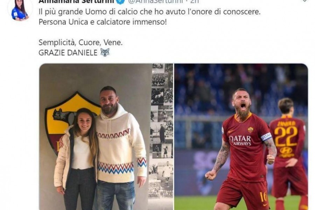Click the 'GRAZIE DANIELE' text
Screen dimensions: 315x210
[68, 52]
